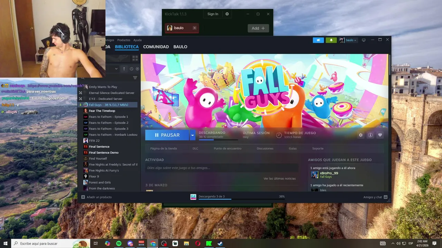Open Spotify from taskbar
The width and height of the screenshot is (442, 248).
118,244
